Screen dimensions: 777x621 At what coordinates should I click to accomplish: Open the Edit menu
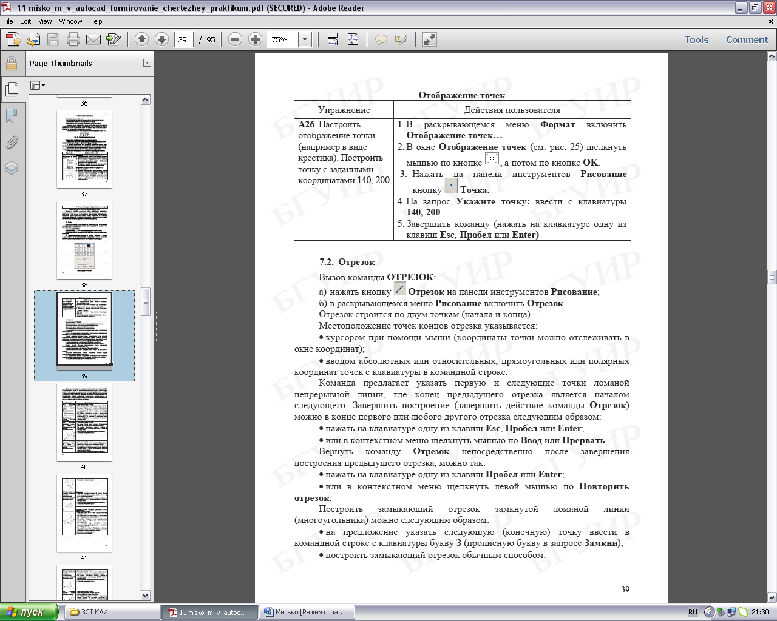(25, 21)
